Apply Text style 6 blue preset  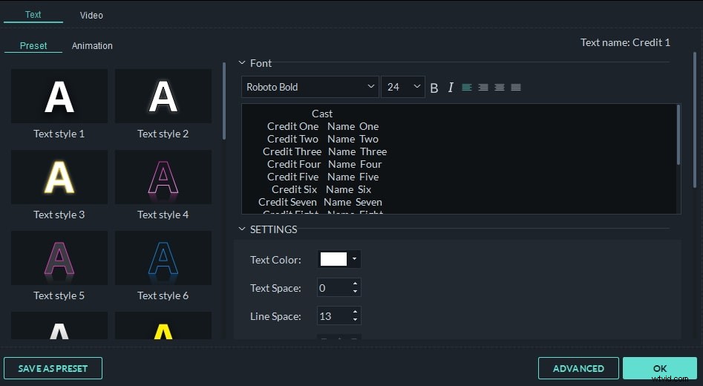click(163, 258)
